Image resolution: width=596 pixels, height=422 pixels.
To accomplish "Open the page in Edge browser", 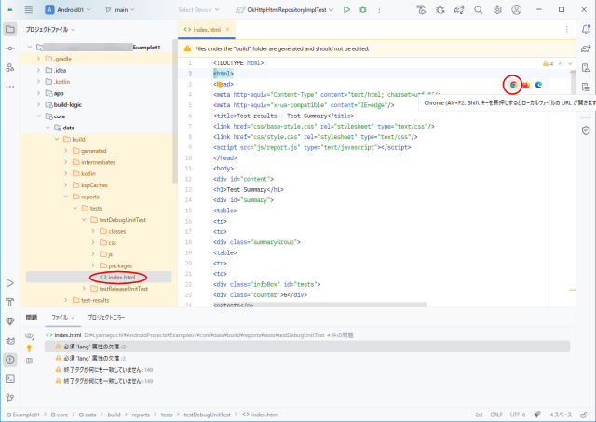I will click(x=539, y=84).
